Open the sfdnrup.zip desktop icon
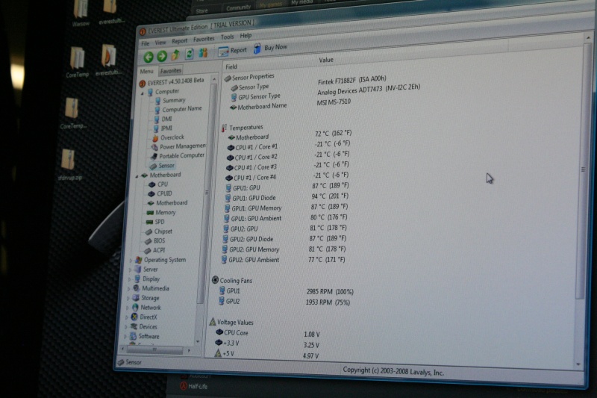 point(69,164)
